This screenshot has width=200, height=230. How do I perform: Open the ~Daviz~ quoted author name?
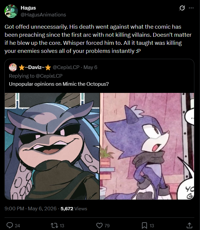(35, 67)
